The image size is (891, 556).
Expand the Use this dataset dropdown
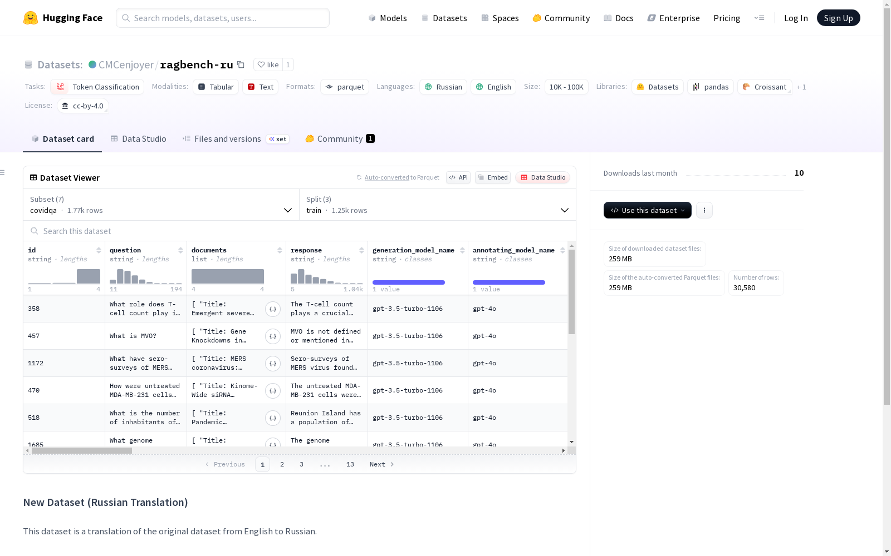648,210
